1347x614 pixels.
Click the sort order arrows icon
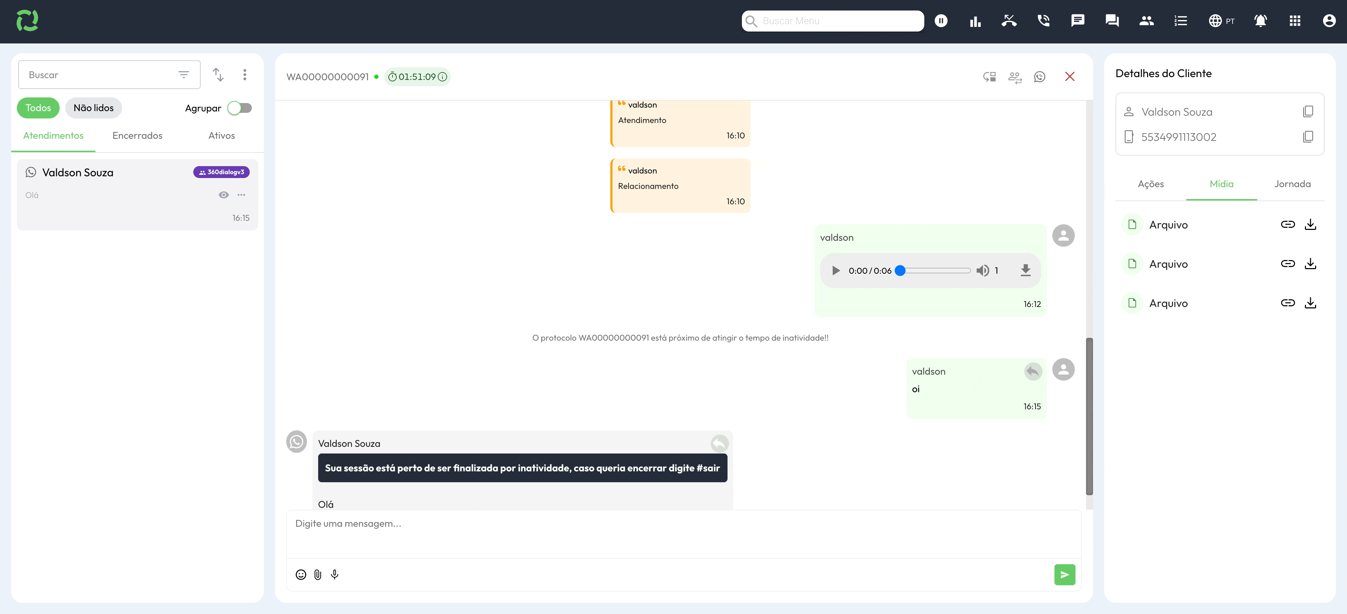pos(219,75)
